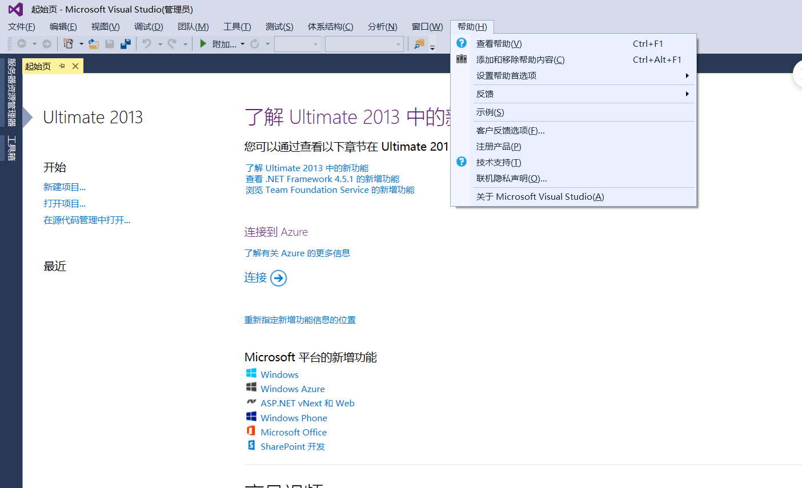Close the 起始页 tab
The height and width of the screenshot is (488, 802).
pyautogui.click(x=75, y=66)
